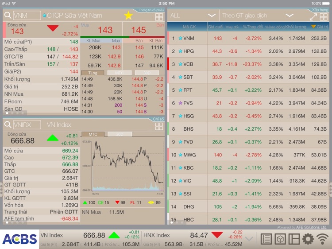This screenshot has height=249, width=332.
Task: Tap the connection signal icon in bottom bar
Action: point(323,239)
